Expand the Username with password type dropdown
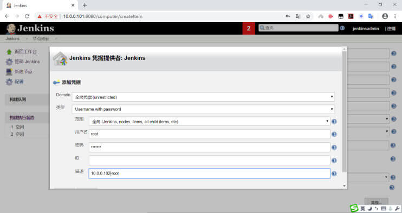Viewport: 402px width, 213px height. click(x=203, y=109)
